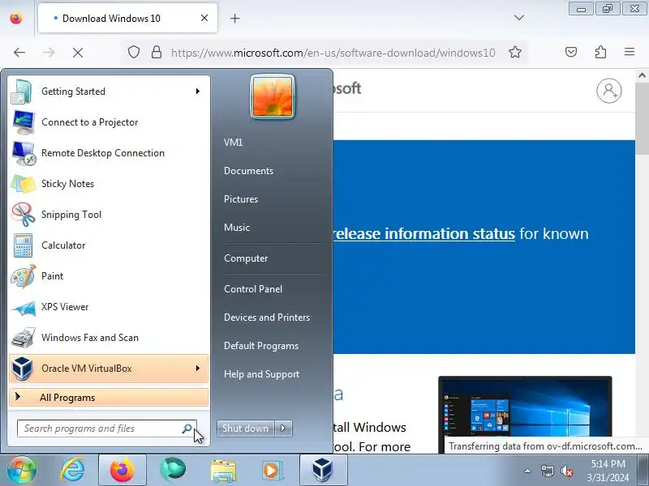The height and width of the screenshot is (486, 649).
Task: Open Default Programs
Action: [x=261, y=346]
